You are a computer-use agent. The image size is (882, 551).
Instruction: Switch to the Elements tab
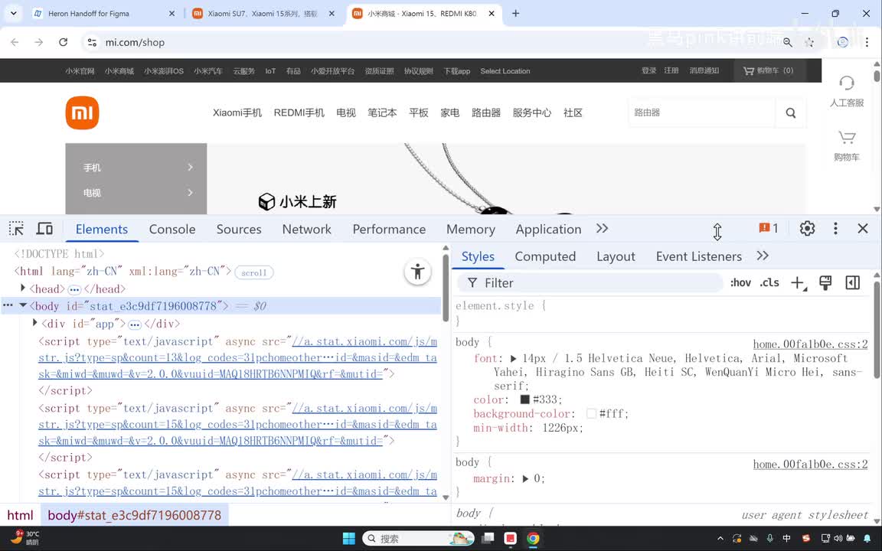click(102, 230)
